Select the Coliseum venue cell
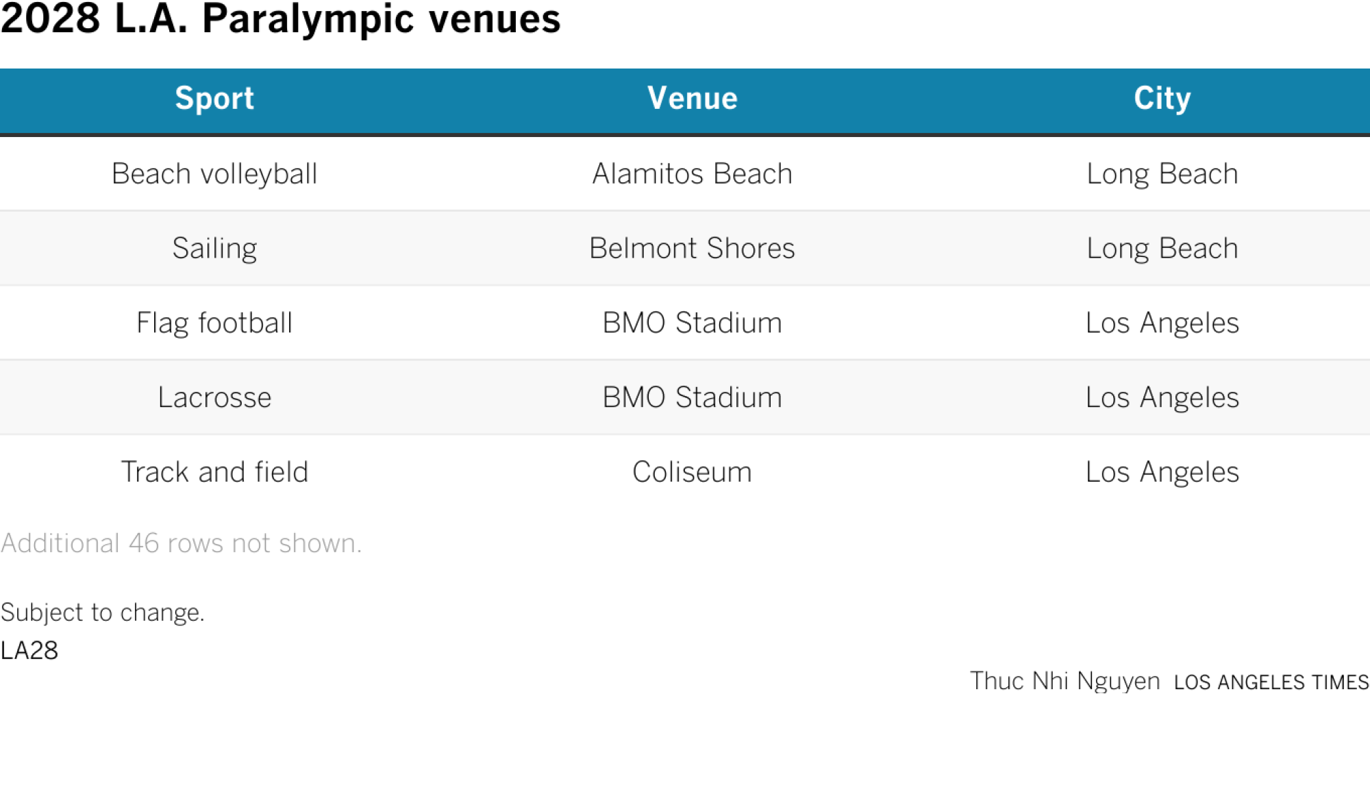1370x792 pixels. 692,472
